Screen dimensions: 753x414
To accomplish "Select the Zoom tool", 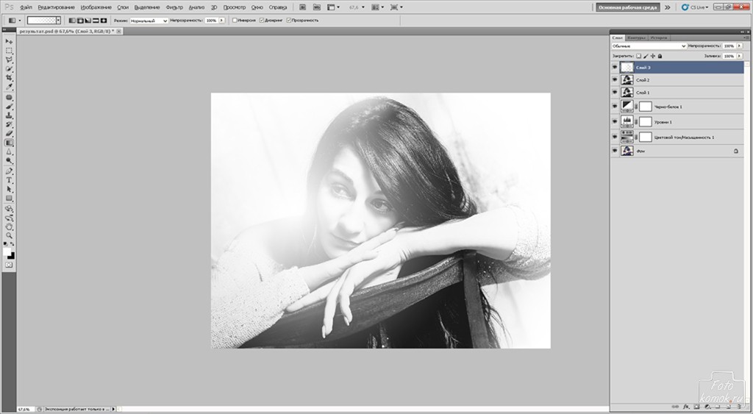I will point(9,236).
